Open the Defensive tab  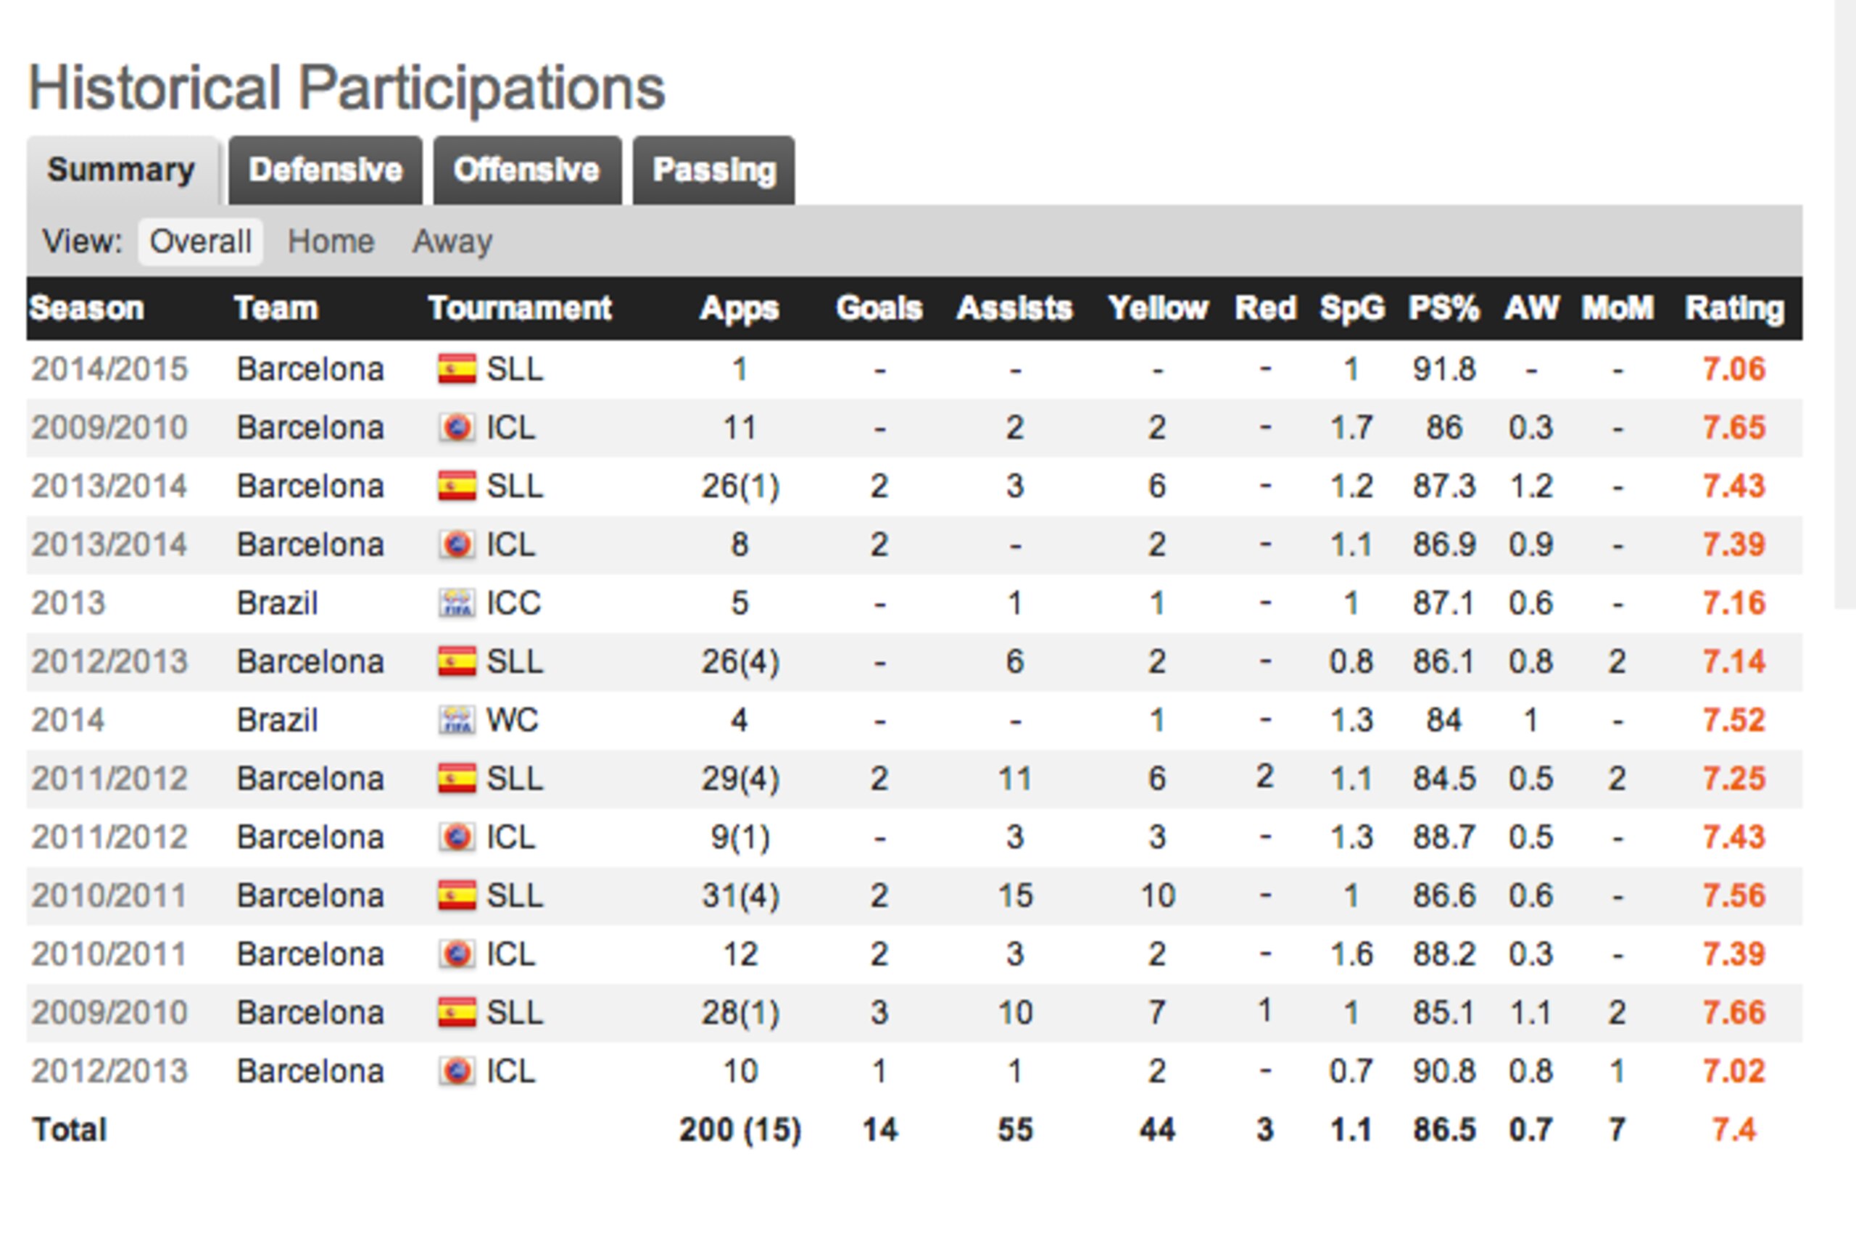pyautogui.click(x=325, y=170)
